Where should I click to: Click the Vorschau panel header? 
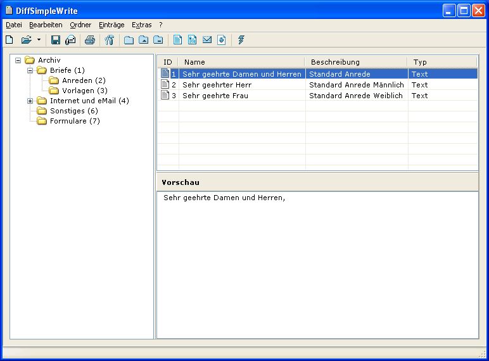317,182
